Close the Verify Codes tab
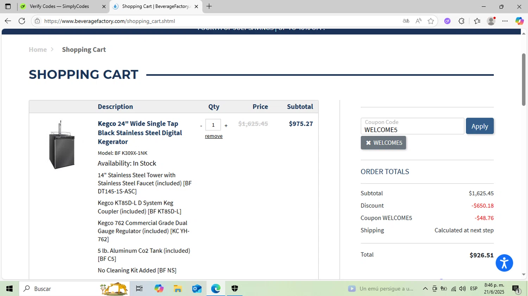The width and height of the screenshot is (528, 296). pos(104,6)
